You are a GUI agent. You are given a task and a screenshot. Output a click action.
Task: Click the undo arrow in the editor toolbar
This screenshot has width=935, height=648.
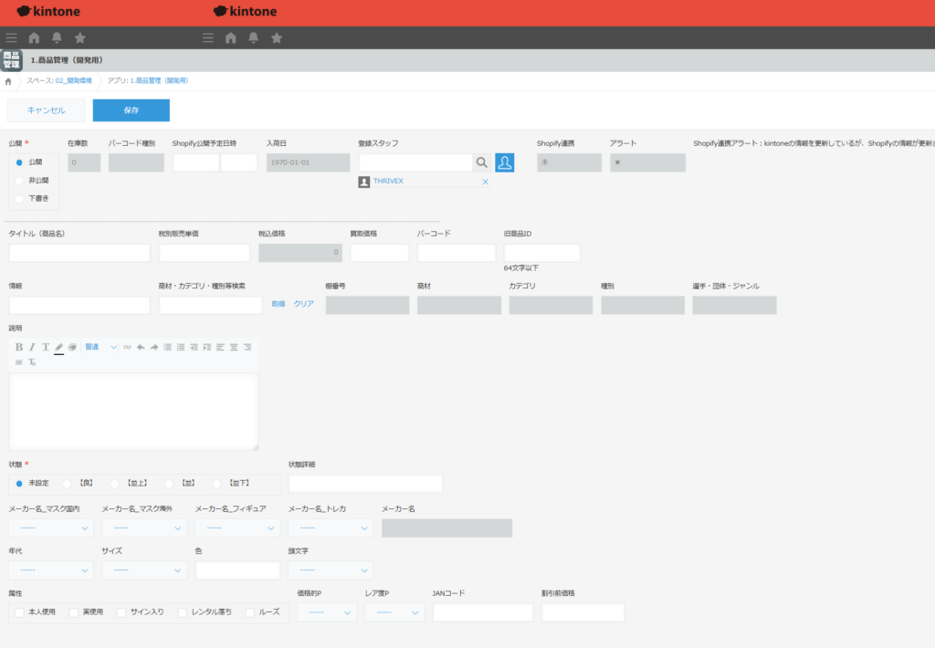141,347
